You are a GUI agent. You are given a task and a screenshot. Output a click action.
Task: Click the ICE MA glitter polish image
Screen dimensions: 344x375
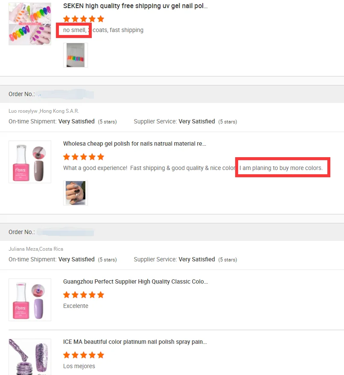(30, 357)
